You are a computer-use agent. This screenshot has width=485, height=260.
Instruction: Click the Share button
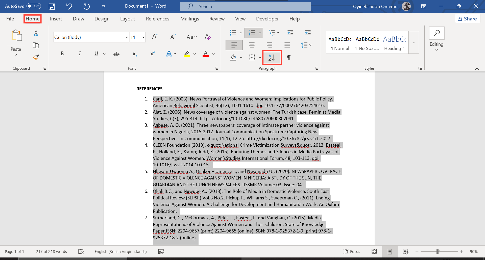coord(467,18)
